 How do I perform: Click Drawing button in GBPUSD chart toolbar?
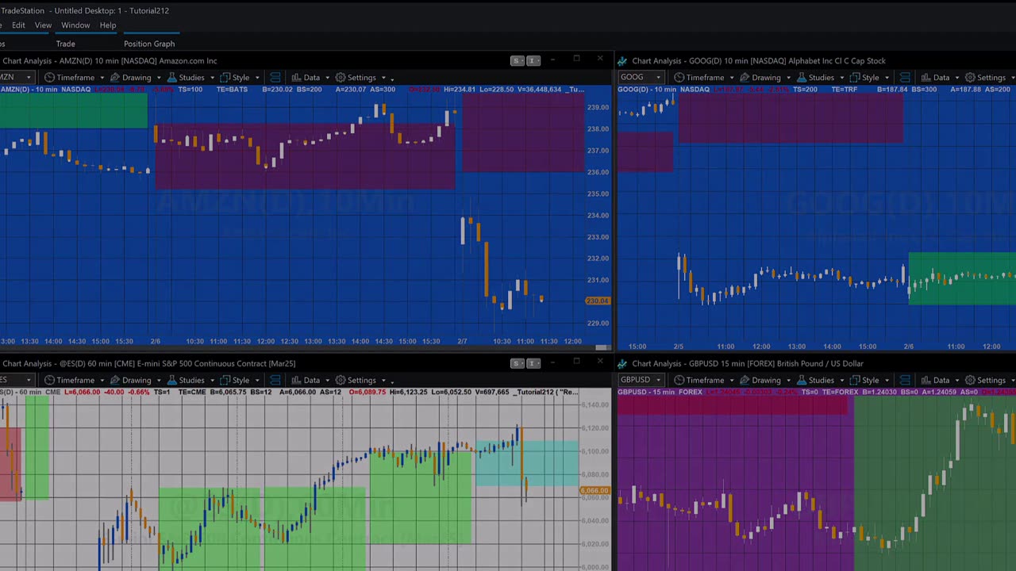pos(760,381)
